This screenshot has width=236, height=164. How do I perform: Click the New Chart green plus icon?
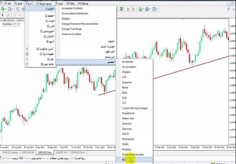pyautogui.click(x=3, y=9)
